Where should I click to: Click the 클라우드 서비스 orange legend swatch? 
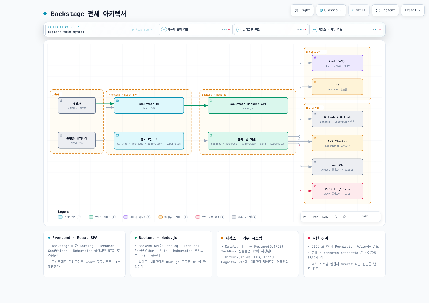161,217
